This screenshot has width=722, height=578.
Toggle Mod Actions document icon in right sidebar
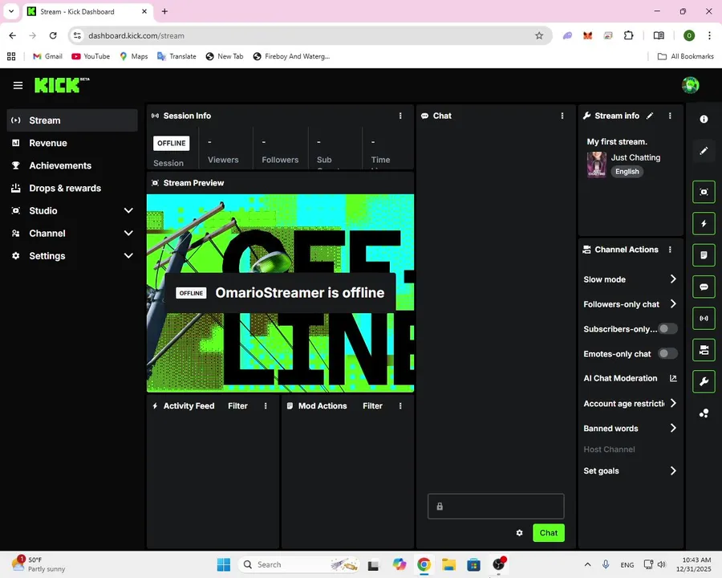click(x=704, y=255)
